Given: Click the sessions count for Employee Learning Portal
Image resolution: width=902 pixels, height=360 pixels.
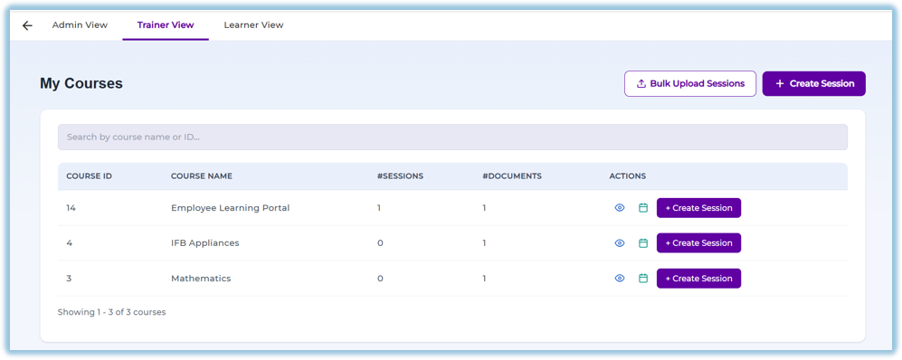Looking at the screenshot, I should [x=379, y=208].
